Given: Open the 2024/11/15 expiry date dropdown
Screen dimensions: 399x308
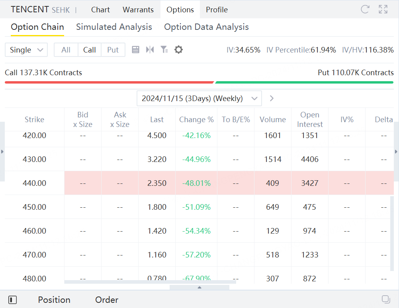Looking at the screenshot, I should click(199, 98).
